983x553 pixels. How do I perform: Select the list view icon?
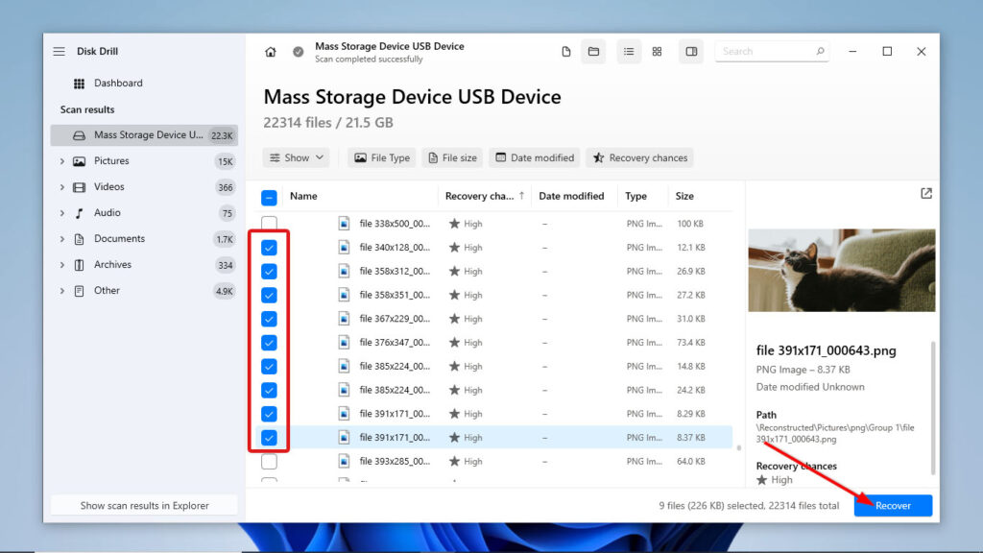(x=629, y=51)
